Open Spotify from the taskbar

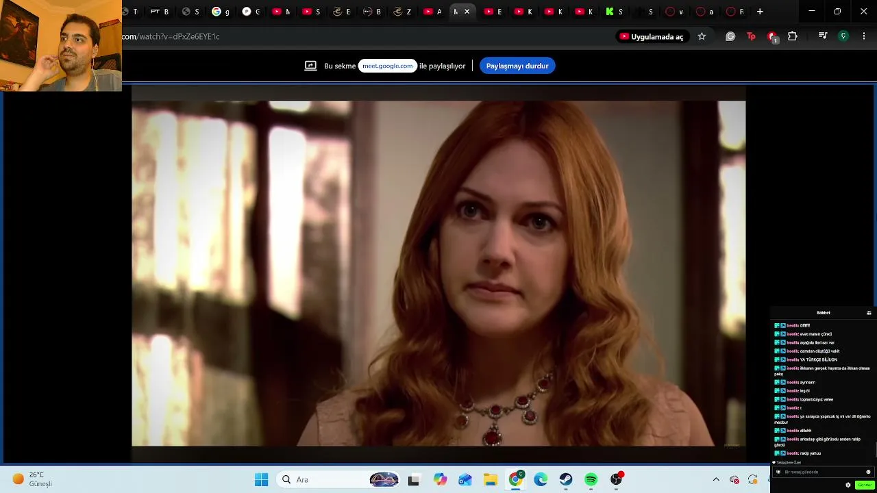[x=591, y=480]
